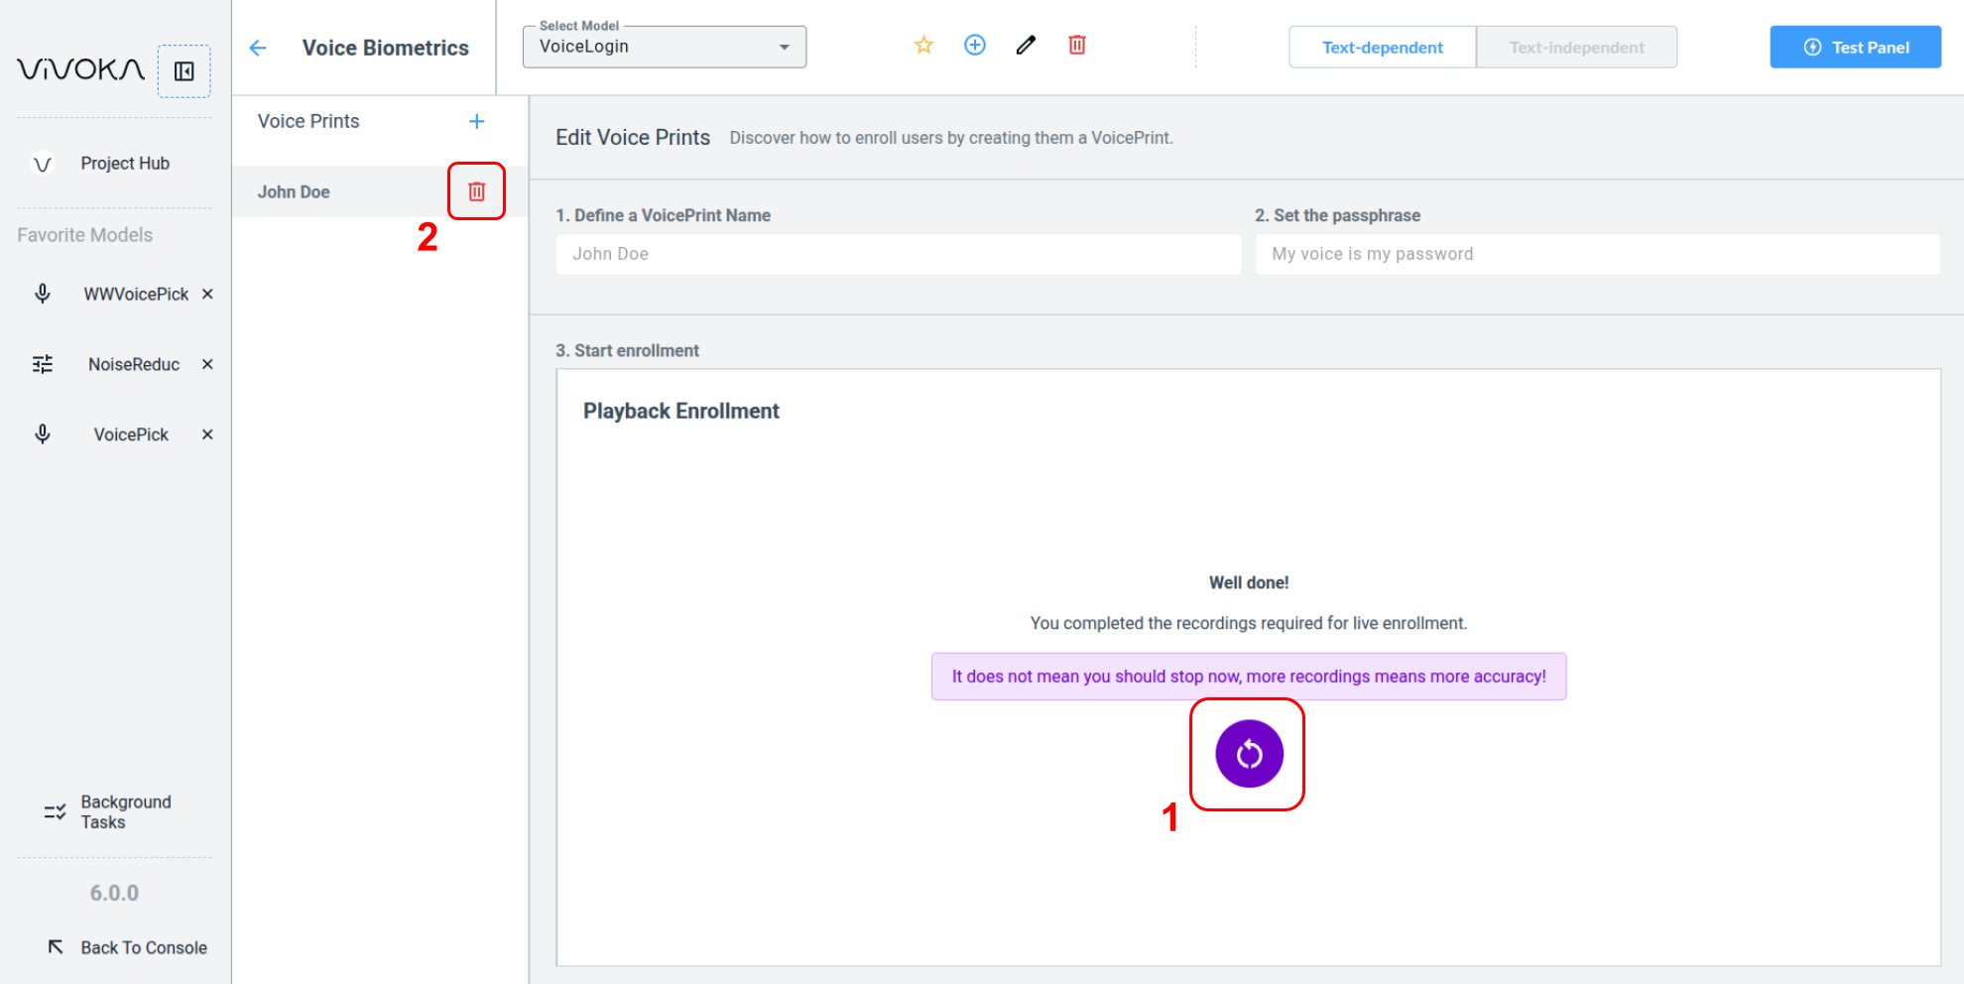
Task: Click the purple restart enrollment button
Action: click(x=1249, y=754)
